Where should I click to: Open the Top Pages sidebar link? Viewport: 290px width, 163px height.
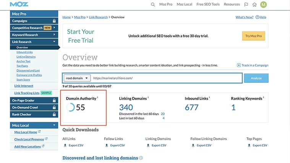tap(22, 66)
